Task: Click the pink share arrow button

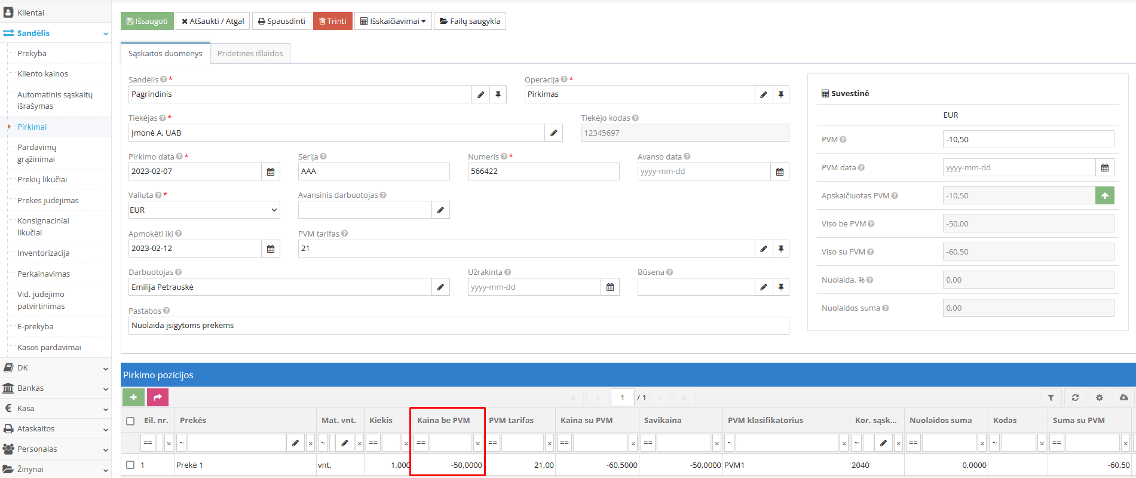Action: pos(158,397)
